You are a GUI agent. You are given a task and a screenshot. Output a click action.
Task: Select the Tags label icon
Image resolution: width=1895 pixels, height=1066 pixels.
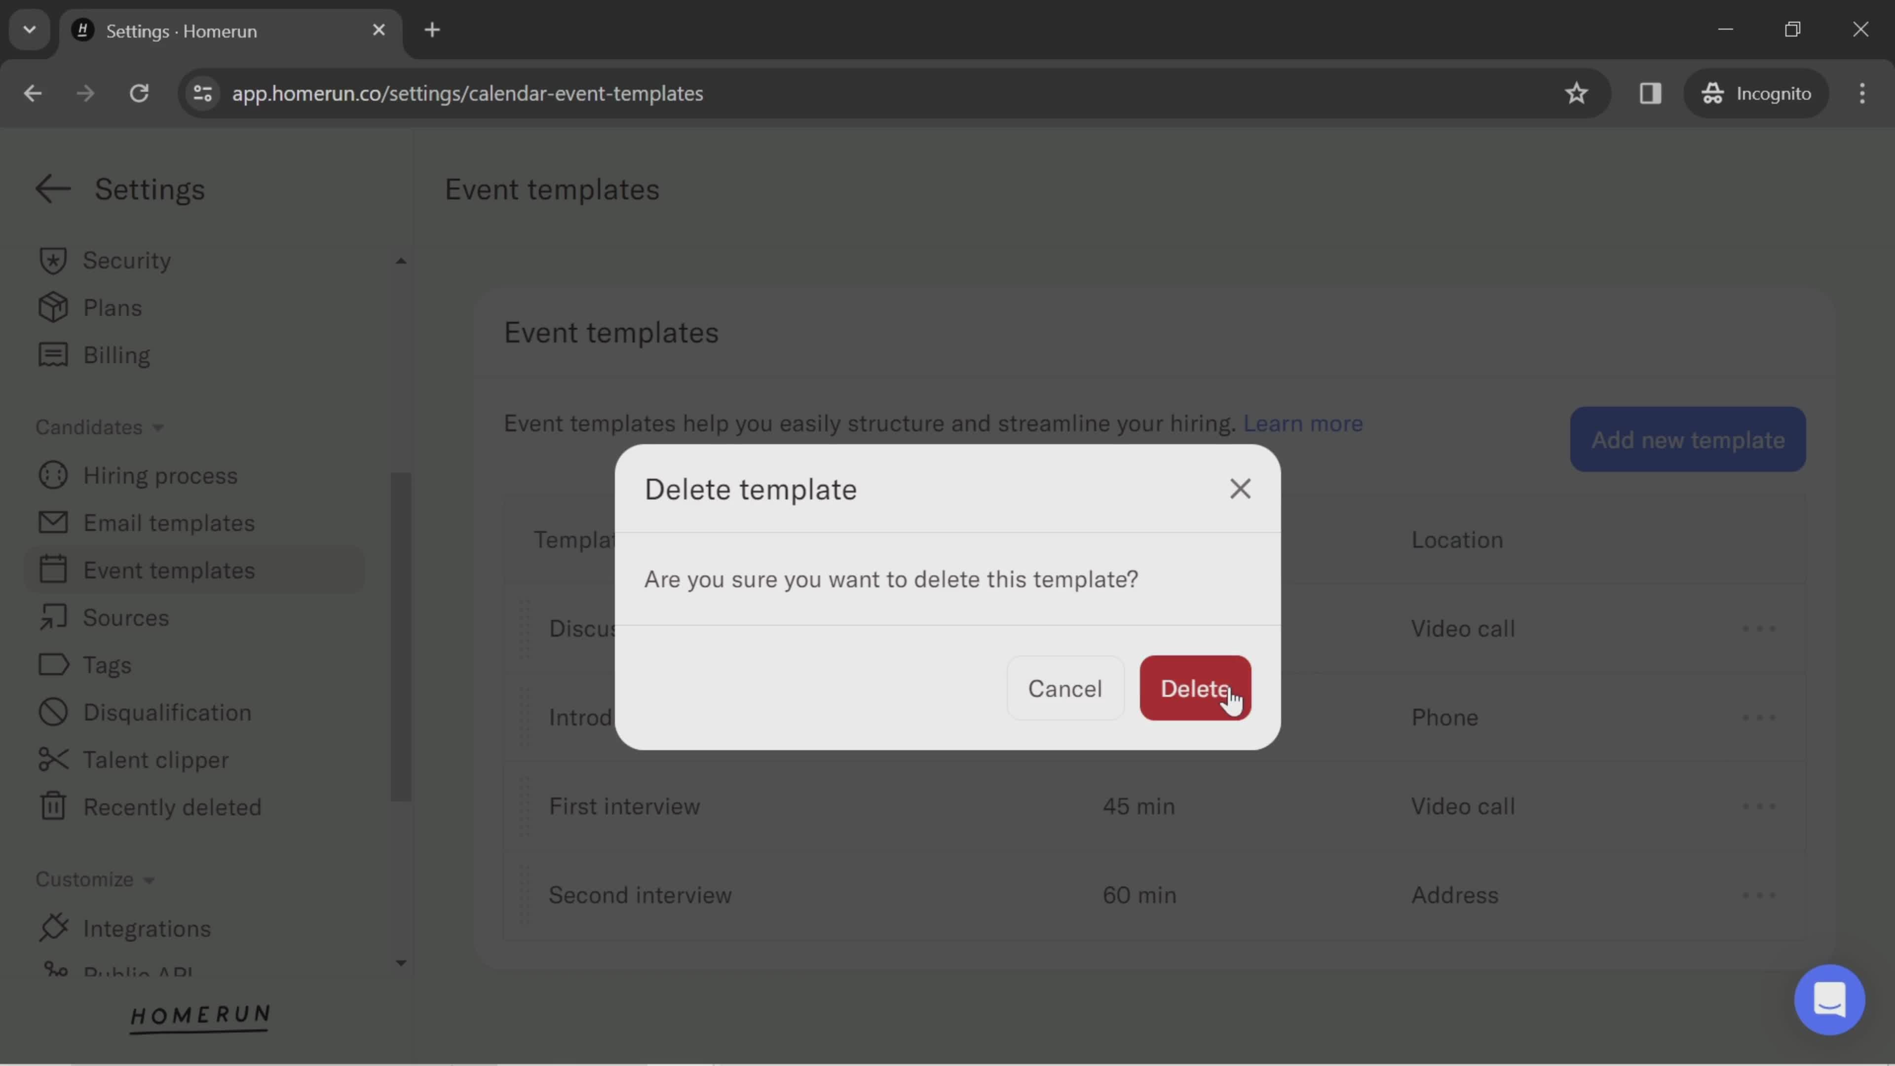click(53, 664)
